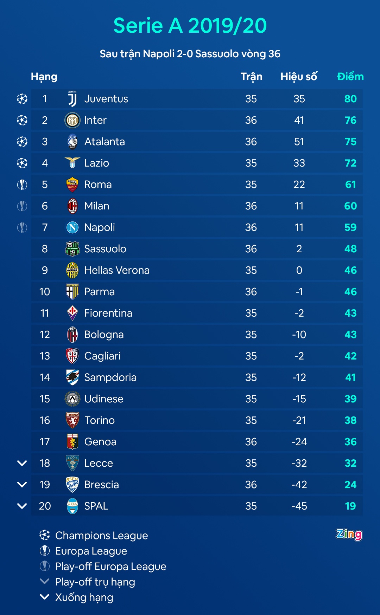Click the Hiệu số column header
The height and width of the screenshot is (615, 380).
(299, 77)
